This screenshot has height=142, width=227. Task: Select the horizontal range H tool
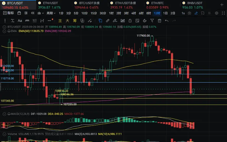[42, 21]
